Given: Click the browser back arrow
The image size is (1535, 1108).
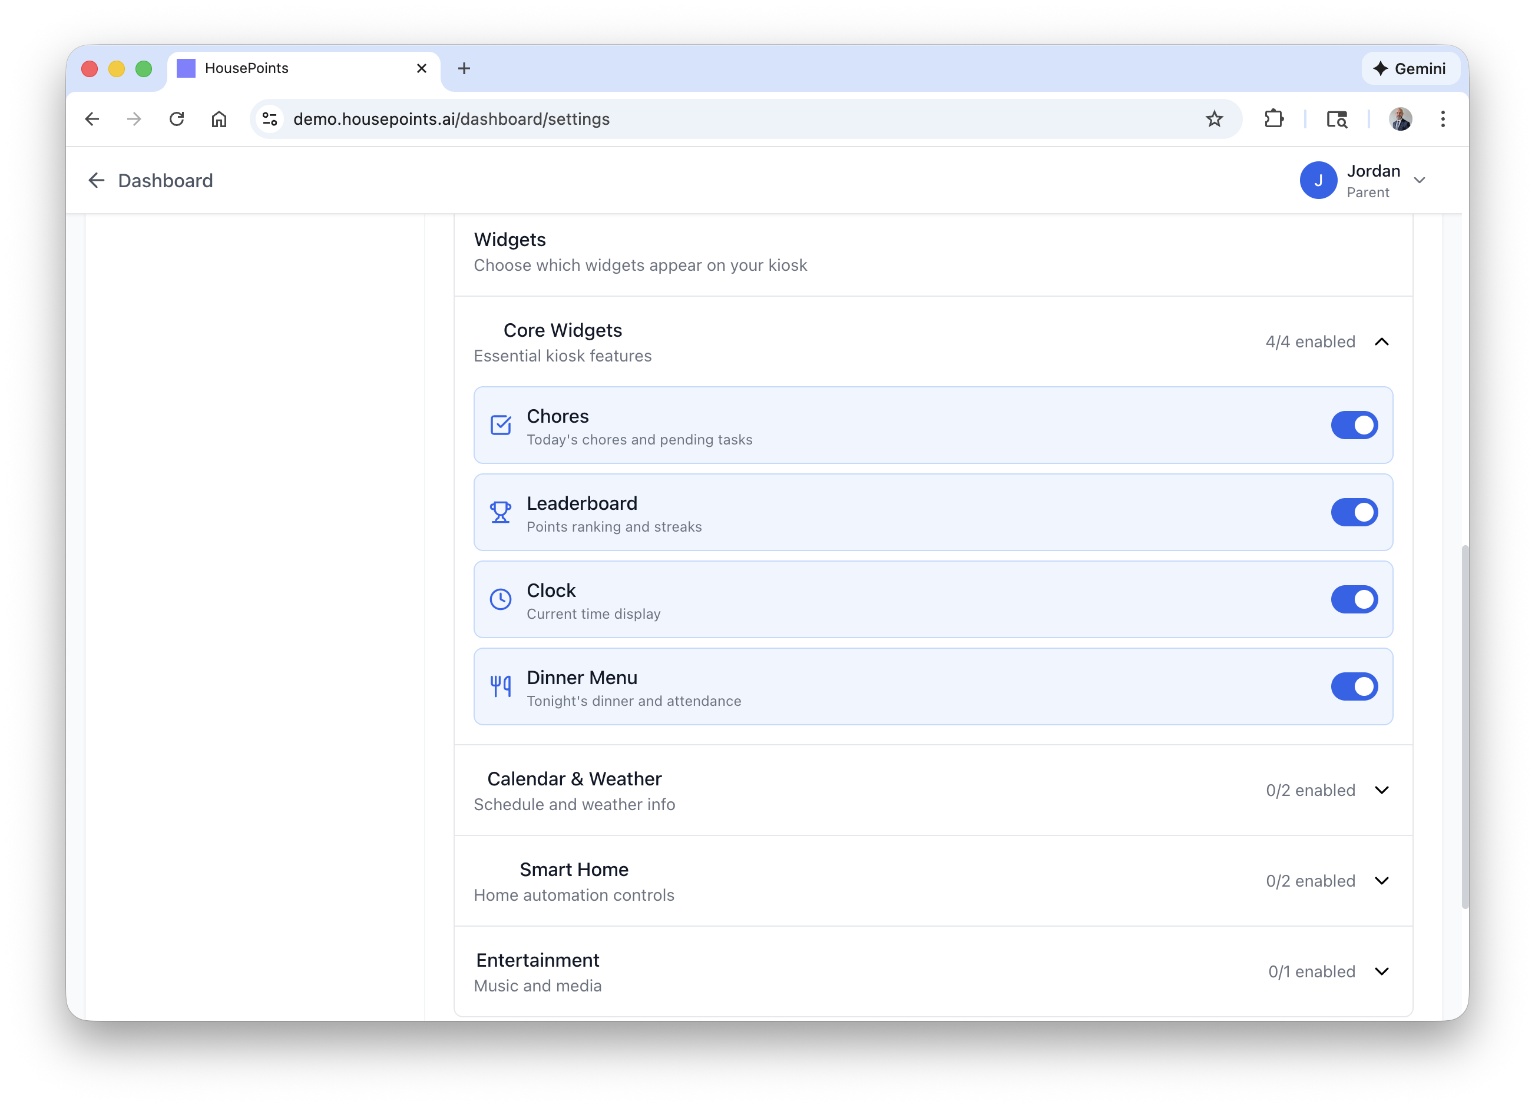Looking at the screenshot, I should click(x=92, y=119).
